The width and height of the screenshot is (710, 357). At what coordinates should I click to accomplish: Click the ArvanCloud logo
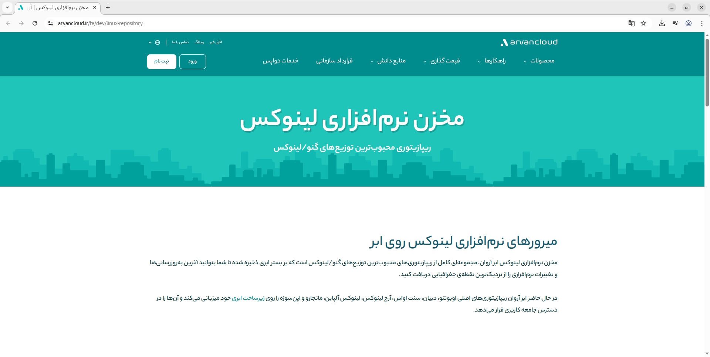[528, 42]
